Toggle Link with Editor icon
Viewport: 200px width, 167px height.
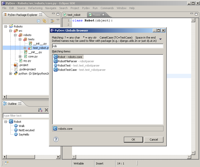(x=44, y=21)
